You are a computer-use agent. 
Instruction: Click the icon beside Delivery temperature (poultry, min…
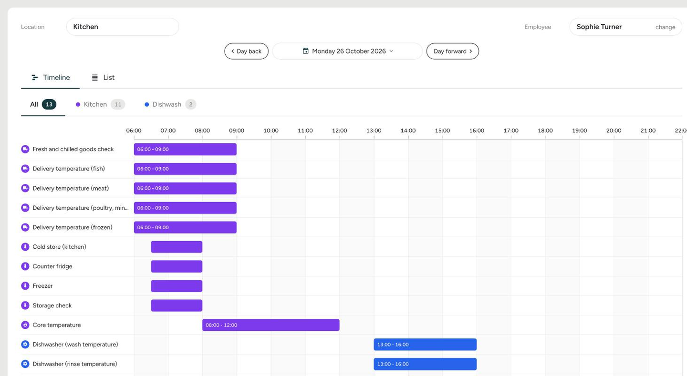click(x=25, y=208)
